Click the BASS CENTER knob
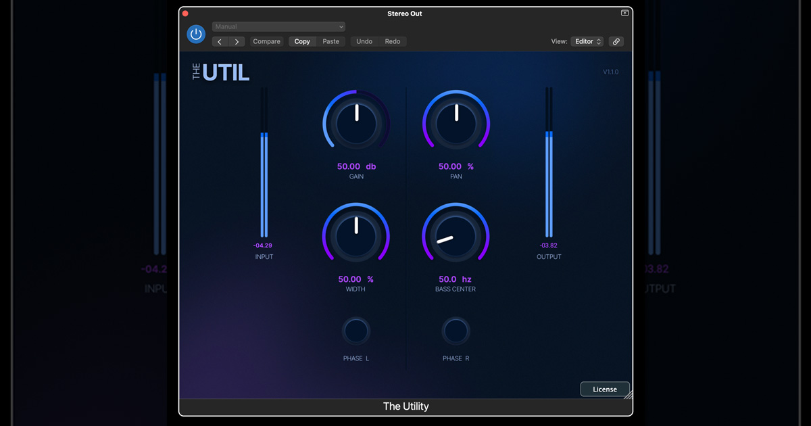The image size is (811, 426). point(456,235)
